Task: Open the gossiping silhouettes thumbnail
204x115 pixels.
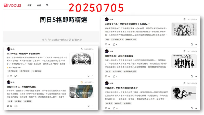Action: coord(184,61)
